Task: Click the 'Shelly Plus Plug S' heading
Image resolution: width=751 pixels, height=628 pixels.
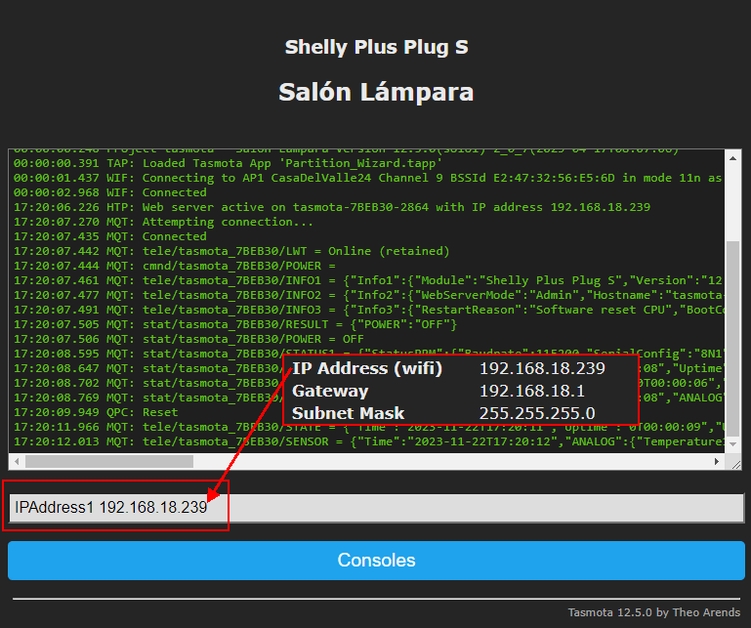Action: [376, 47]
